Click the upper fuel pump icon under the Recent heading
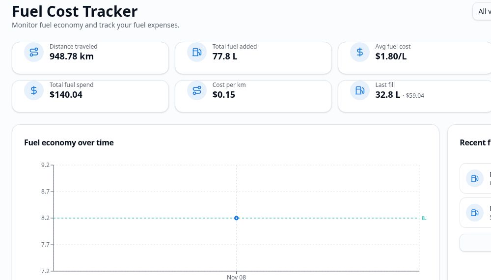The image size is (491, 280). coord(475,178)
